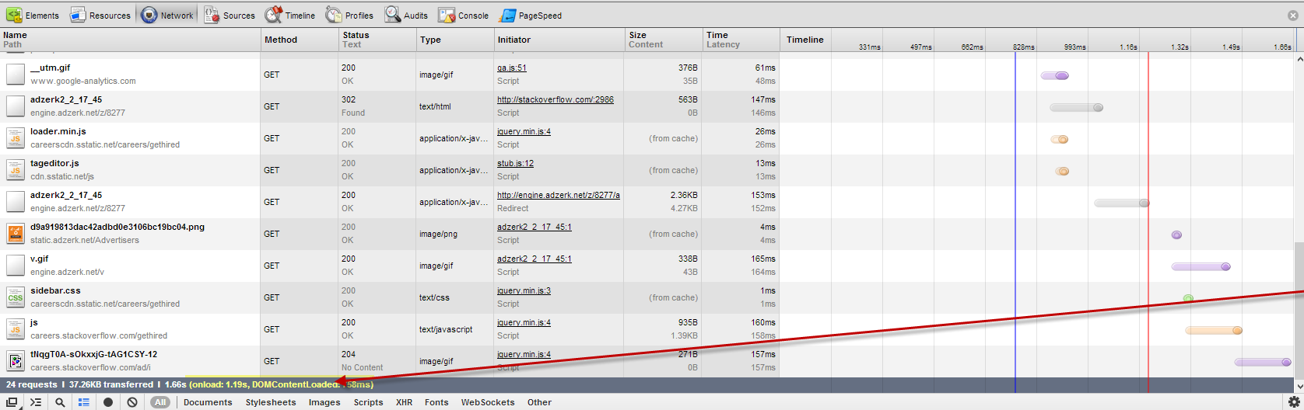Screen dimensions: 1304x410
Task: Filter requests by Other
Action: (x=539, y=402)
